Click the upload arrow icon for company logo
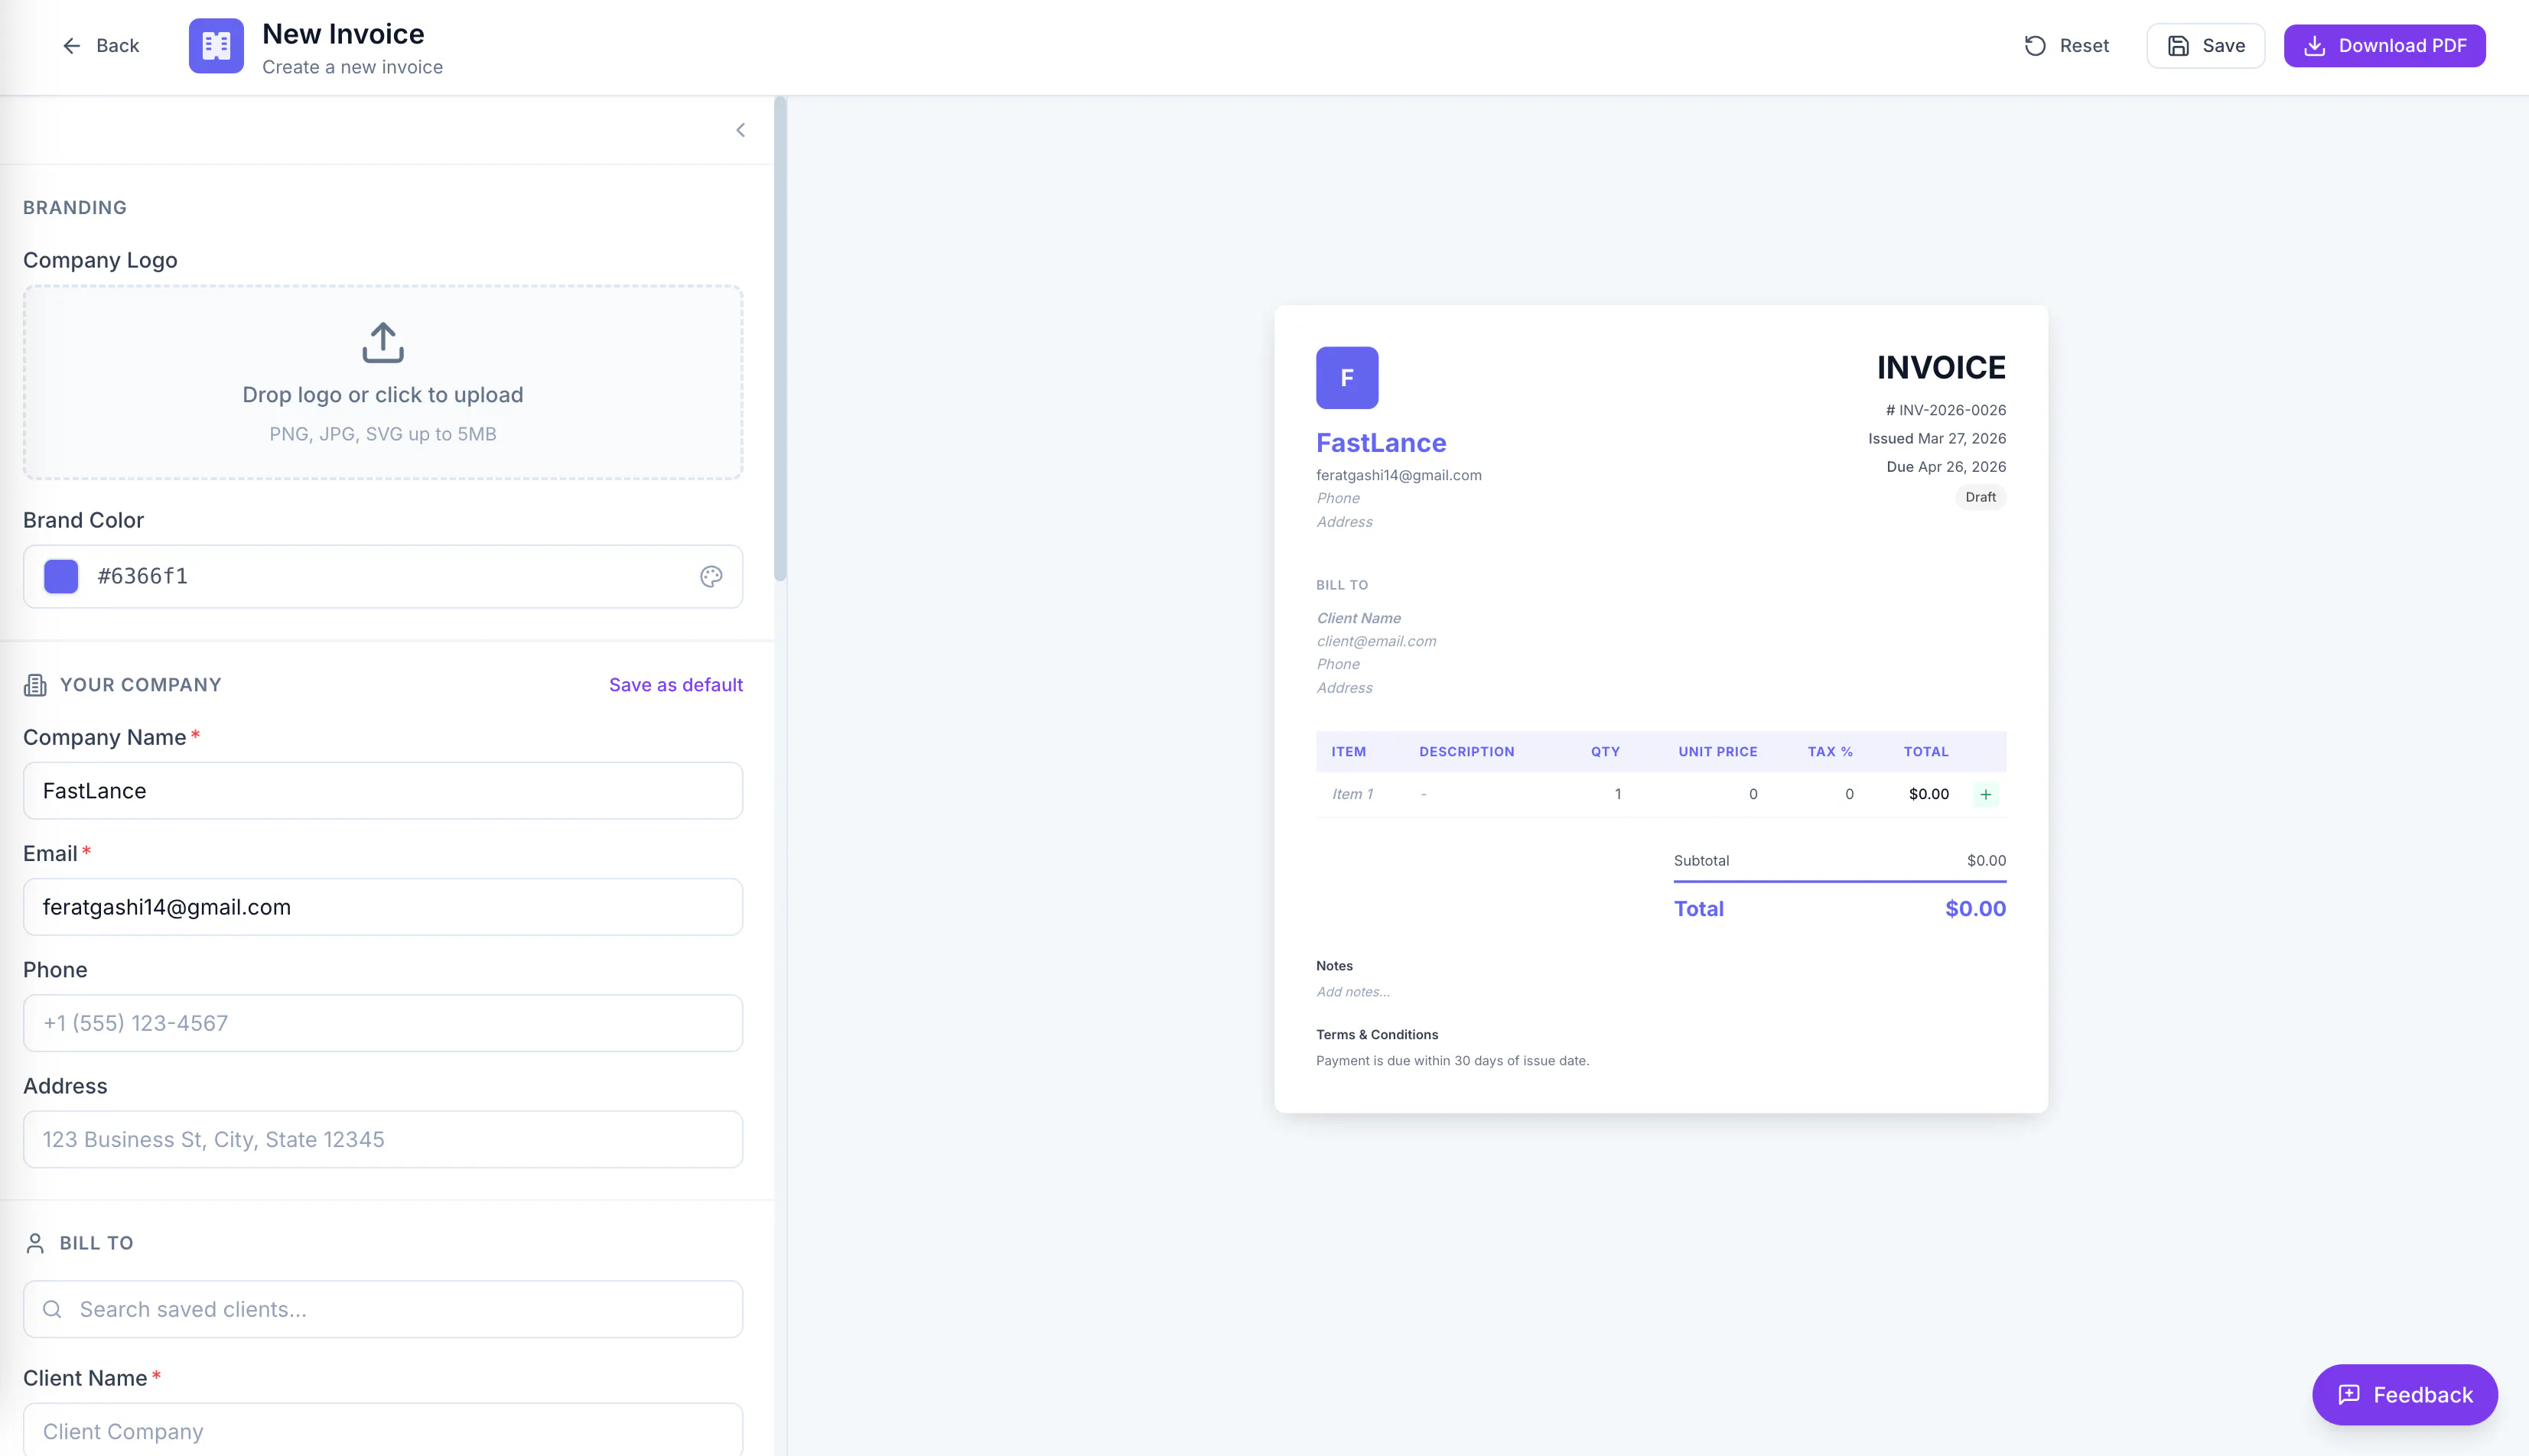This screenshot has height=1456, width=2529. tap(383, 342)
